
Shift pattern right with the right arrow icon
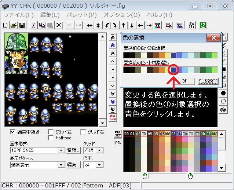point(149,25)
